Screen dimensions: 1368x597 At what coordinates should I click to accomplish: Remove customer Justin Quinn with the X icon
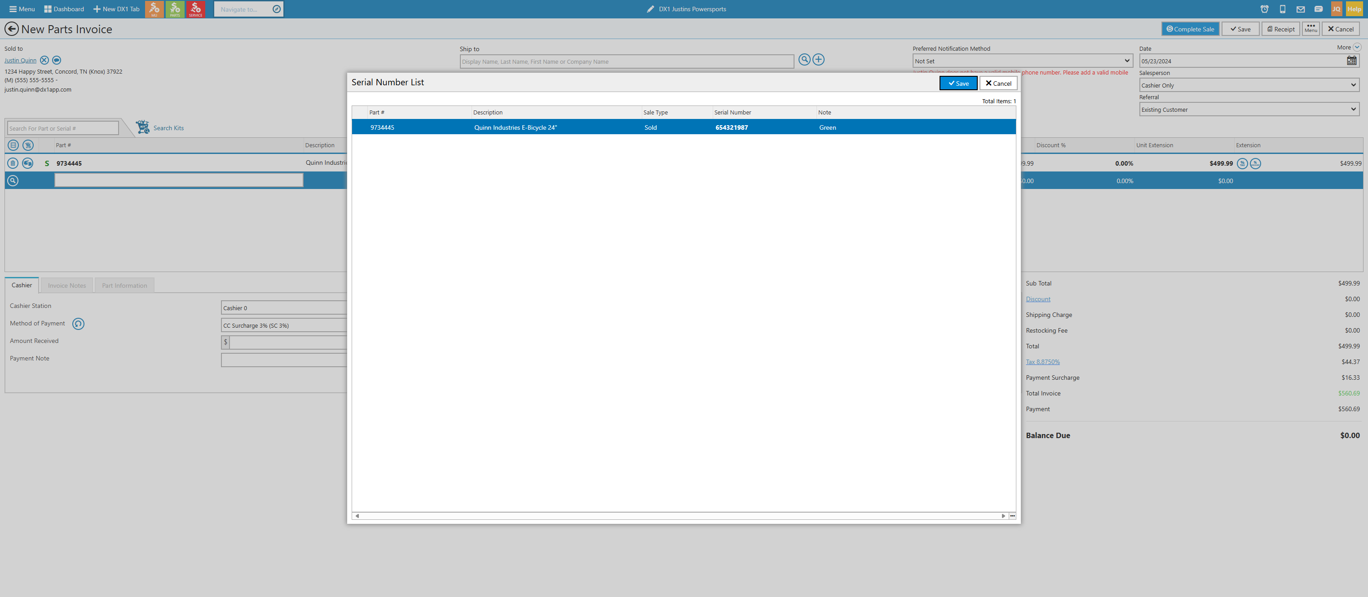pos(44,61)
